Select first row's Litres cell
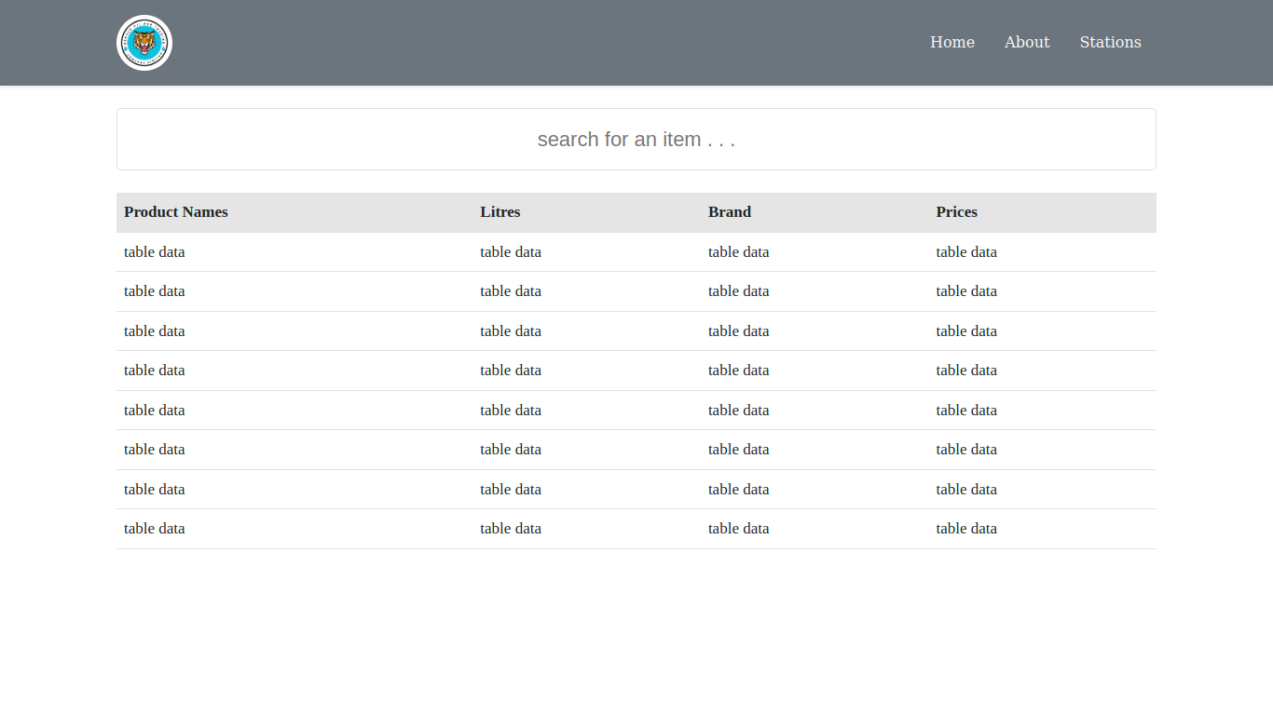The image size is (1273, 715). pos(511,252)
